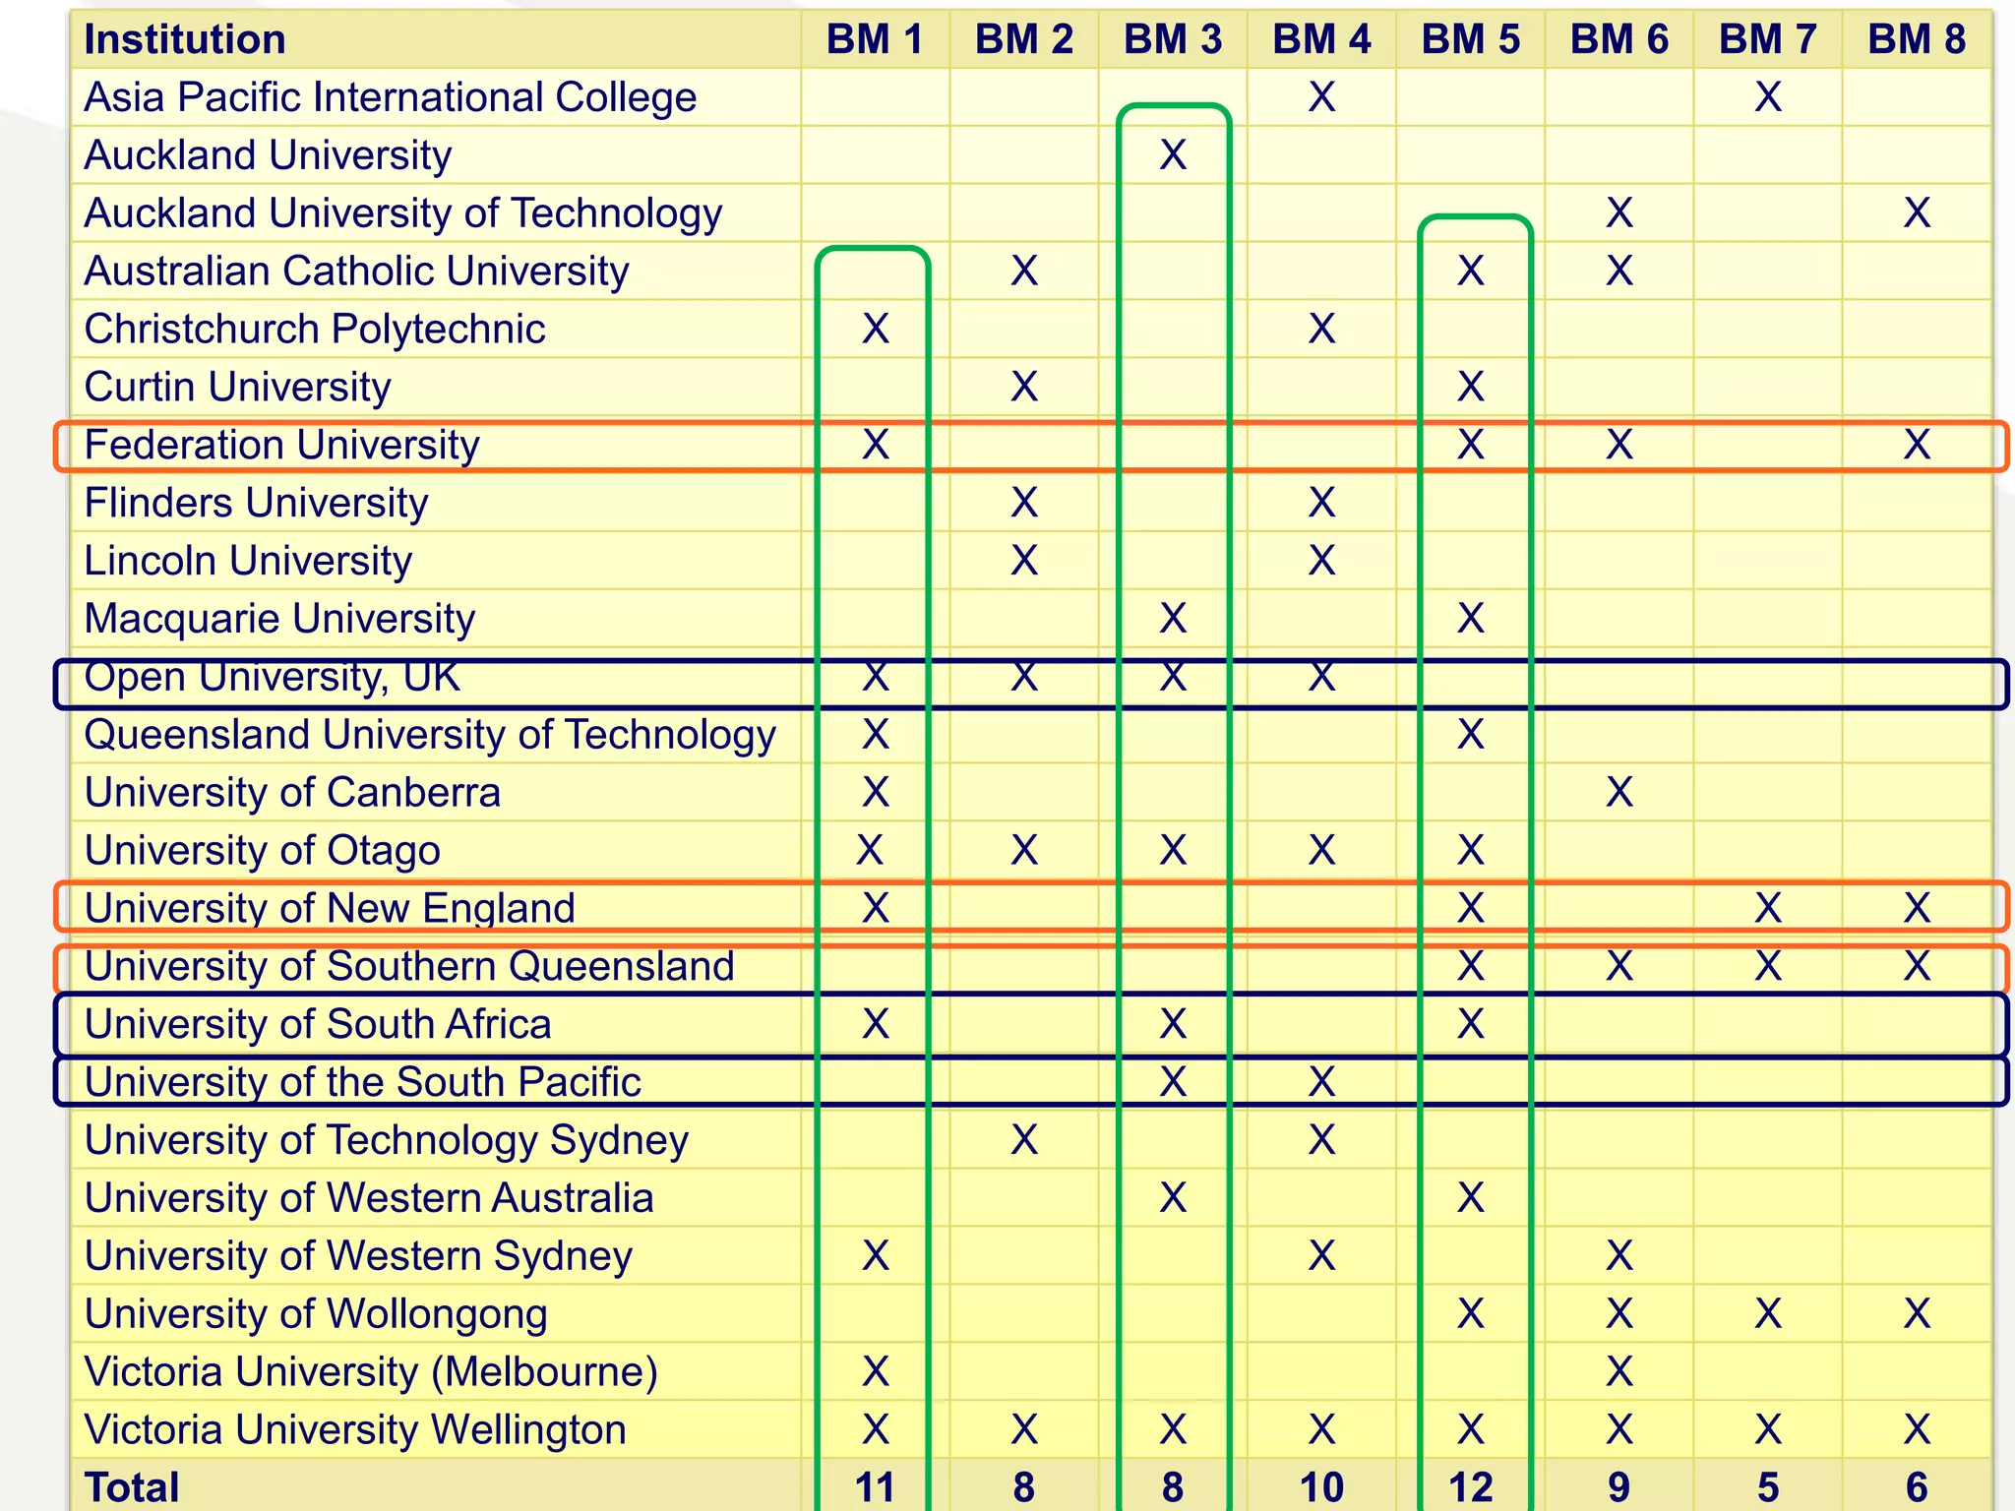Click the University of Otago label
Screen dimensions: 2015x1511
point(262,850)
